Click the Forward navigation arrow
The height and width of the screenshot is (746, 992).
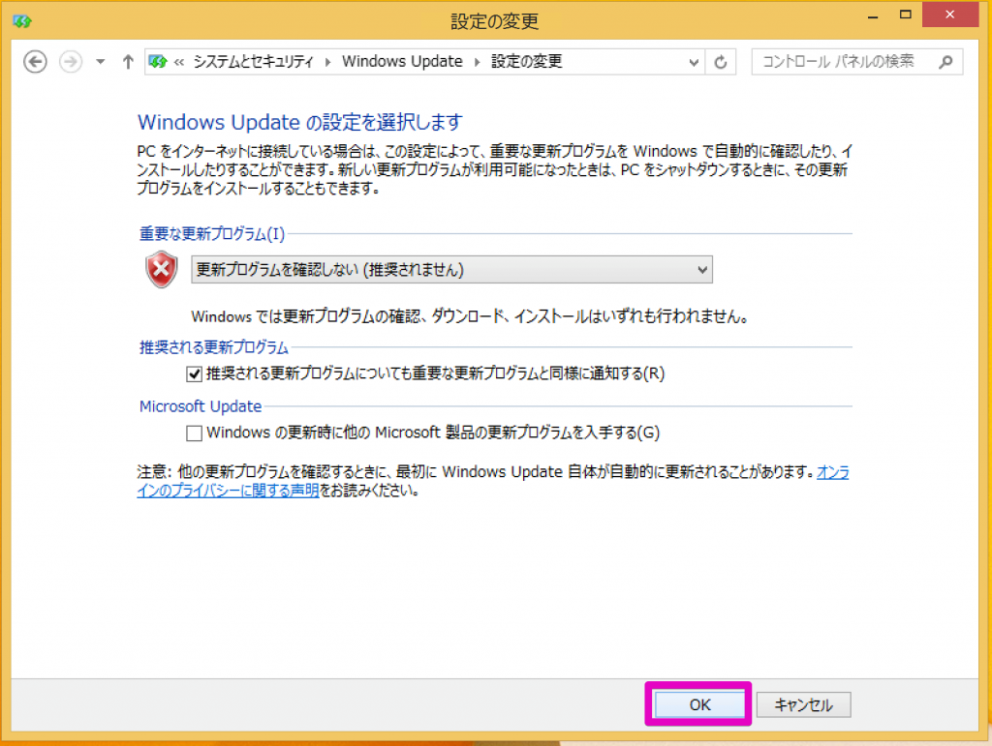[x=70, y=62]
